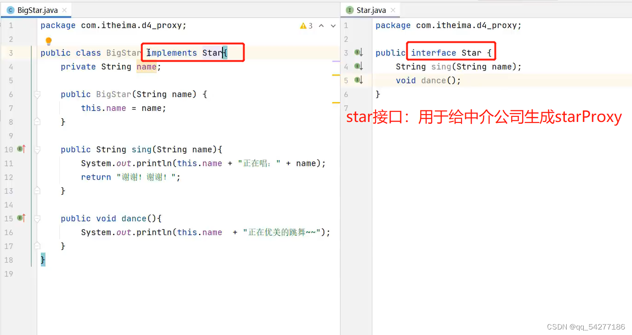This screenshot has width=632, height=335.
Task: Click 'void dance();' in Star.java
Action: pos(428,81)
